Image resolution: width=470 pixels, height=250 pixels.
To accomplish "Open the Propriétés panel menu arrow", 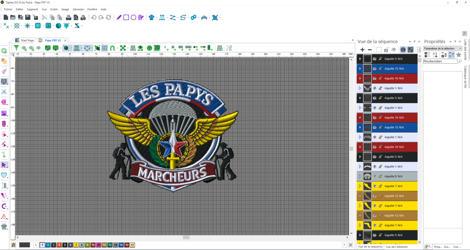I will coord(450,42).
